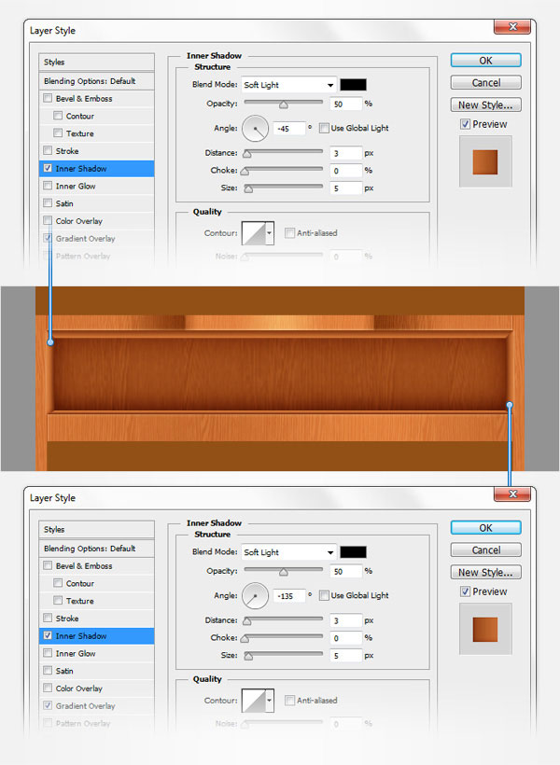Enable Satin checkbox in the lower dialog
Image resolution: width=560 pixels, height=765 pixels.
coord(48,671)
